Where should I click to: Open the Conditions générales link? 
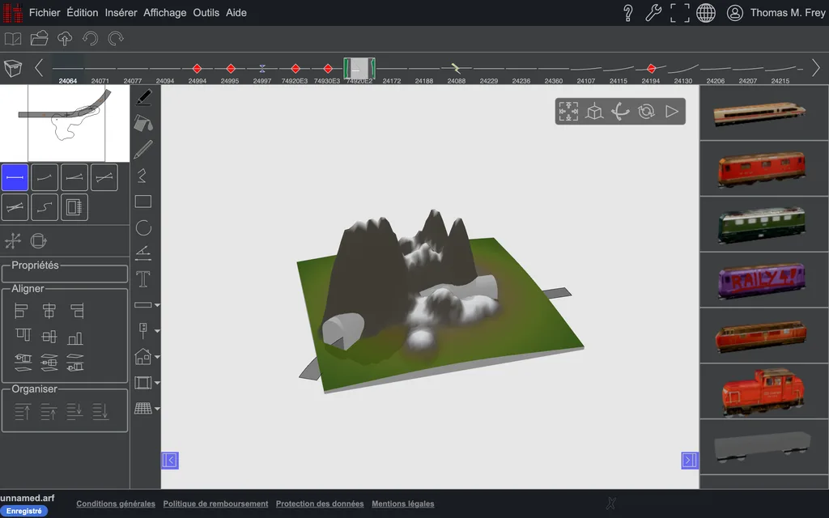pos(116,503)
